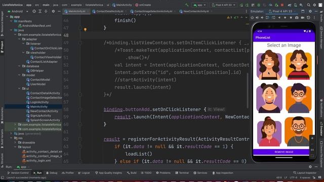Click the red Stop app icon
This screenshot has width=324, height=182.
click(x=282, y=5)
